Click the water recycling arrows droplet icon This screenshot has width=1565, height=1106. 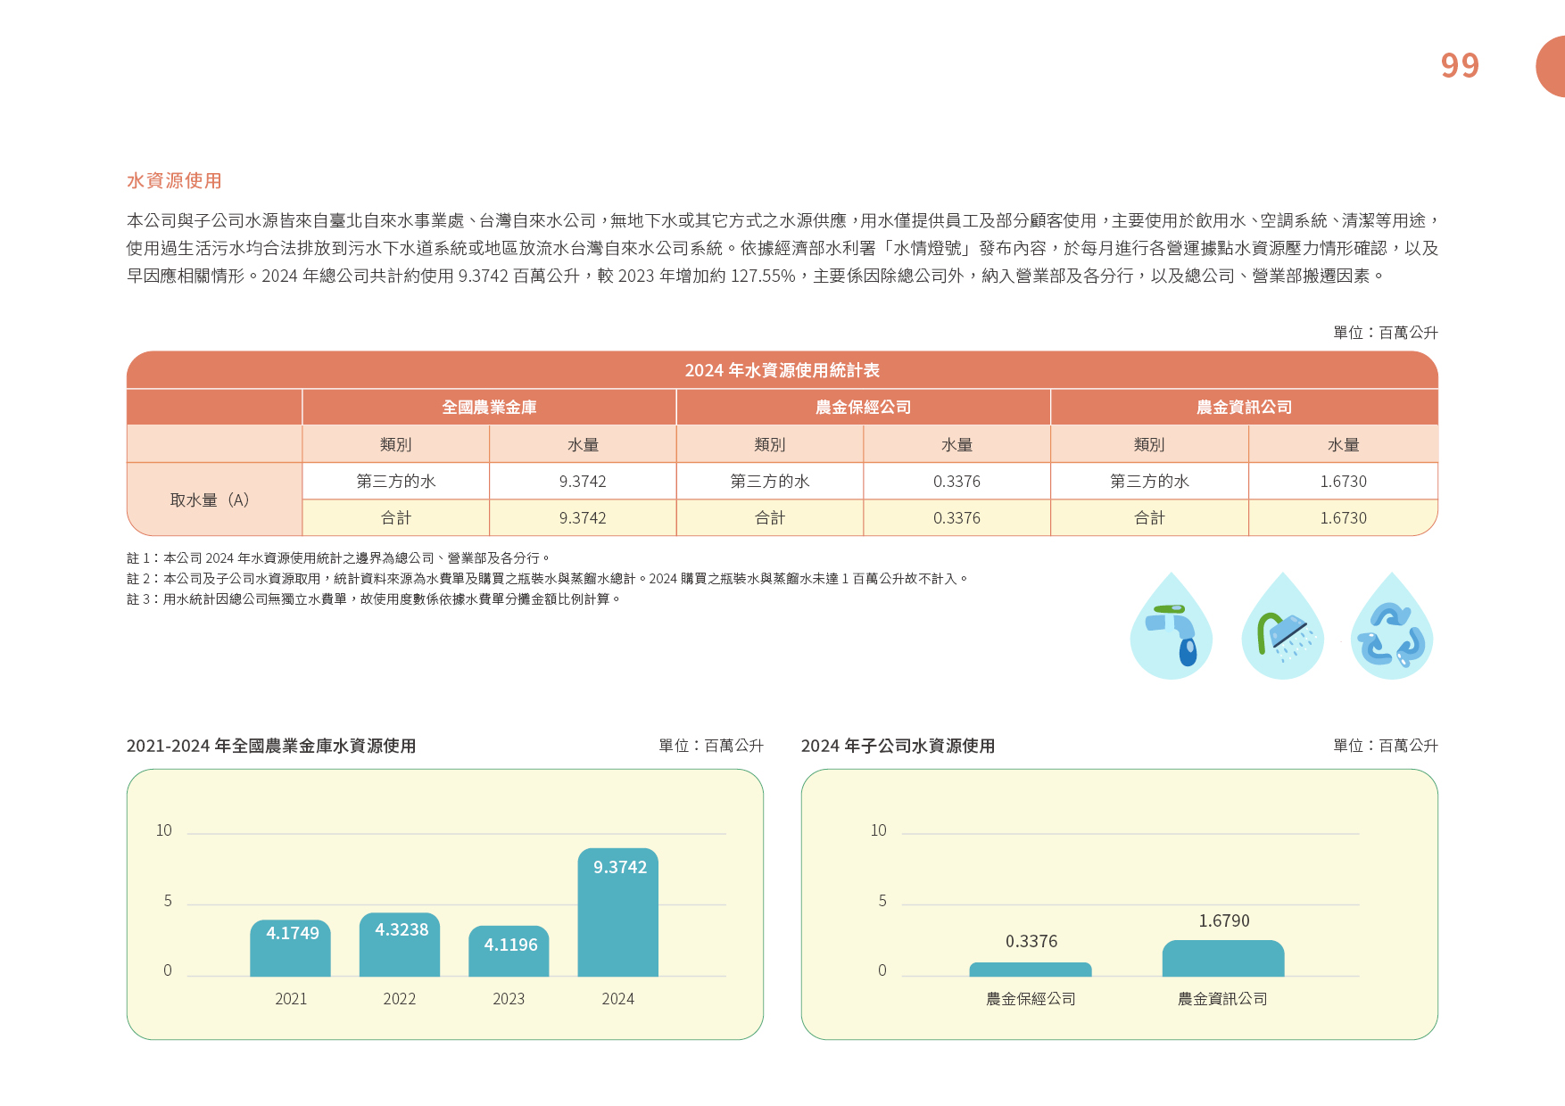click(1392, 625)
